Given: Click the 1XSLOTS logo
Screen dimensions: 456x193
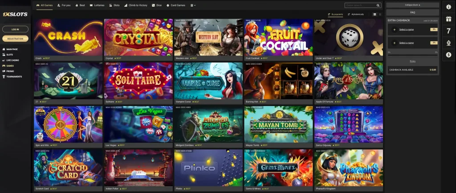Looking at the screenshot, I should point(15,14).
